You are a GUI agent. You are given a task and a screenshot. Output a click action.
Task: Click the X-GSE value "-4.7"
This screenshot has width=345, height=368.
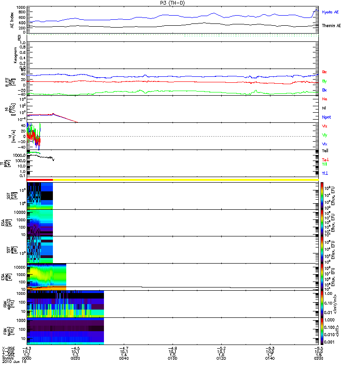click(124, 349)
